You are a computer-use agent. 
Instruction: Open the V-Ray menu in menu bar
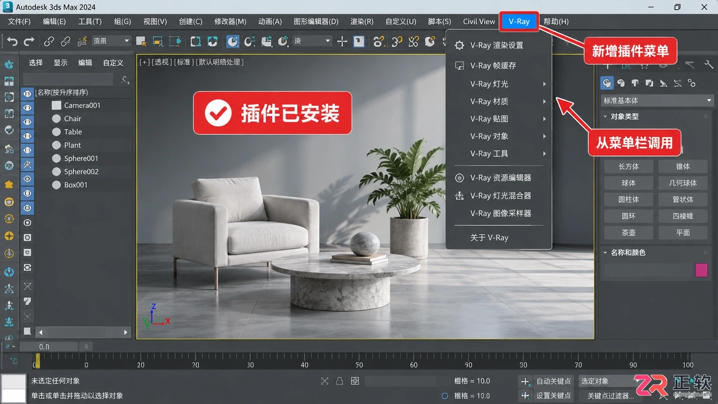click(519, 21)
